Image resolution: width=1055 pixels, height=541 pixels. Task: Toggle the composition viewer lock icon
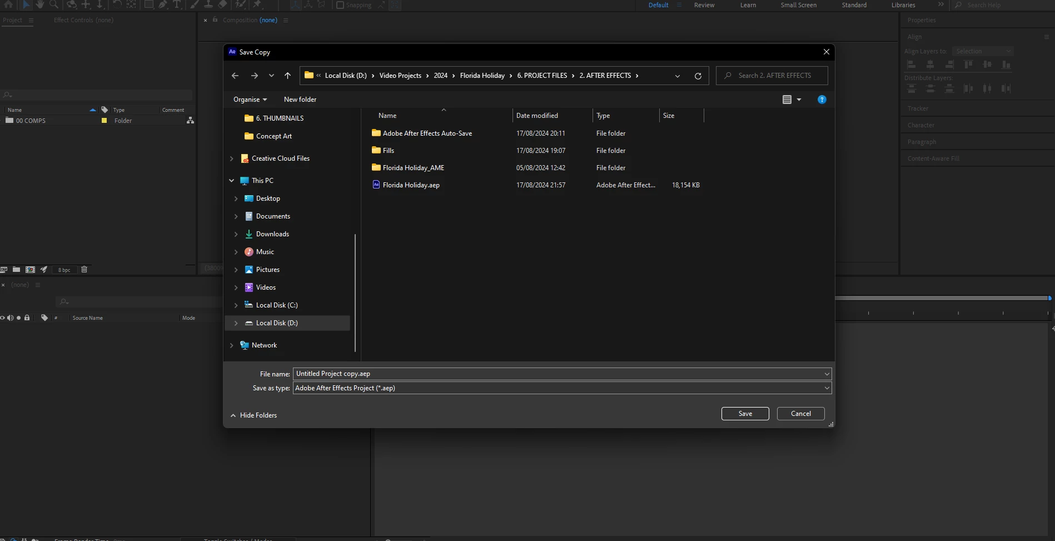pos(215,19)
